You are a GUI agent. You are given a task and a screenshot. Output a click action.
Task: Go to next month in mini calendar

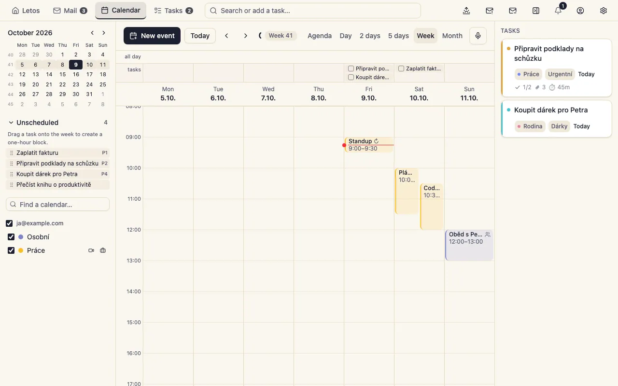pyautogui.click(x=103, y=33)
